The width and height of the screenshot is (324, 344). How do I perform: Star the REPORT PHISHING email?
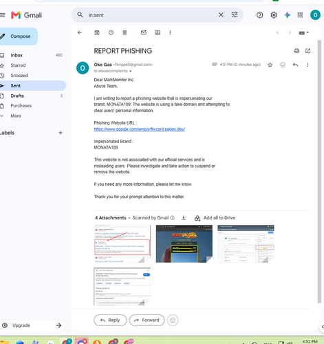point(270,65)
